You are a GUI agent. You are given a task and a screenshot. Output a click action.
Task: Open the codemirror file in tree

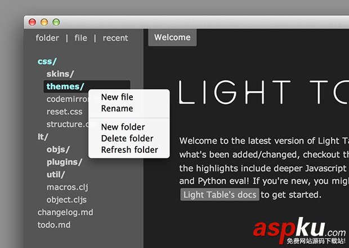tap(67, 99)
